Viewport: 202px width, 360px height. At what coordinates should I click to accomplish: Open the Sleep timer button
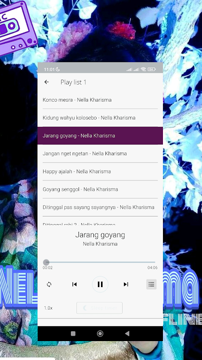point(99,308)
